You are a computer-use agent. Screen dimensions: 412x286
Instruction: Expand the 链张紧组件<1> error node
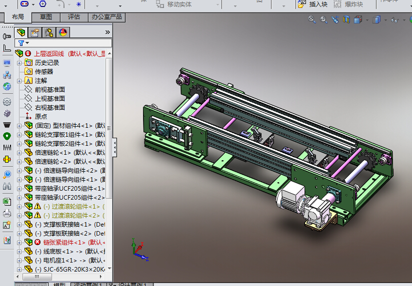pos(19,243)
